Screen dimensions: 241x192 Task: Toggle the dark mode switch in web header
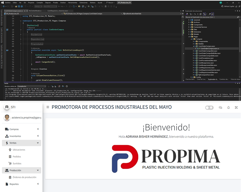point(209,108)
